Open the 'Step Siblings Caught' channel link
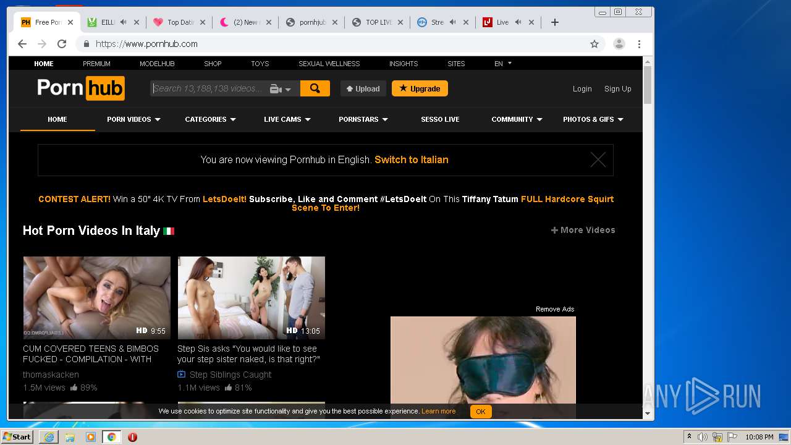 pyautogui.click(x=231, y=375)
